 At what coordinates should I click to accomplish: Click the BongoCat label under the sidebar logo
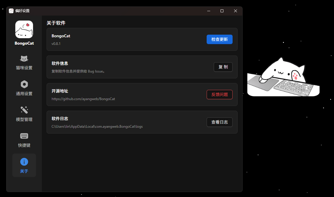click(24, 43)
